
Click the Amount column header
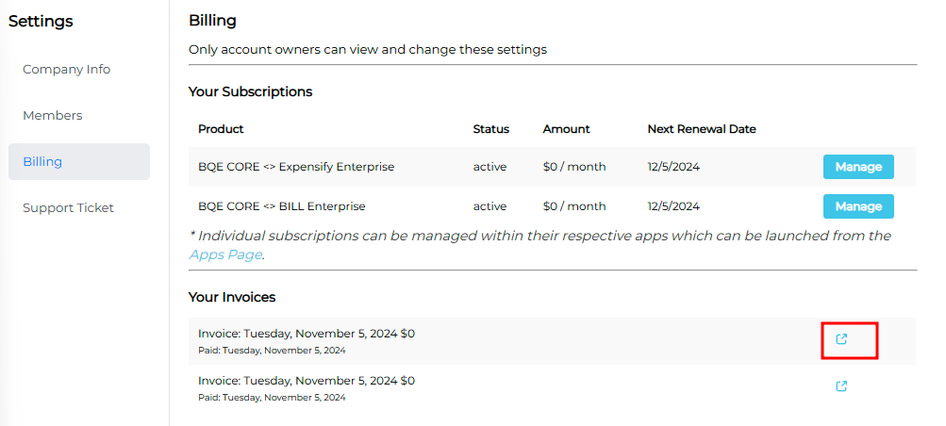coord(566,129)
